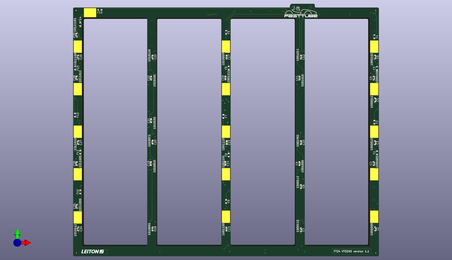Click the green Y-axis arrow of the gizmo
This screenshot has width=452, height=260.
(17, 233)
